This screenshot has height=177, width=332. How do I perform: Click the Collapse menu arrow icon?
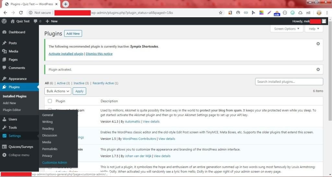[4, 155]
